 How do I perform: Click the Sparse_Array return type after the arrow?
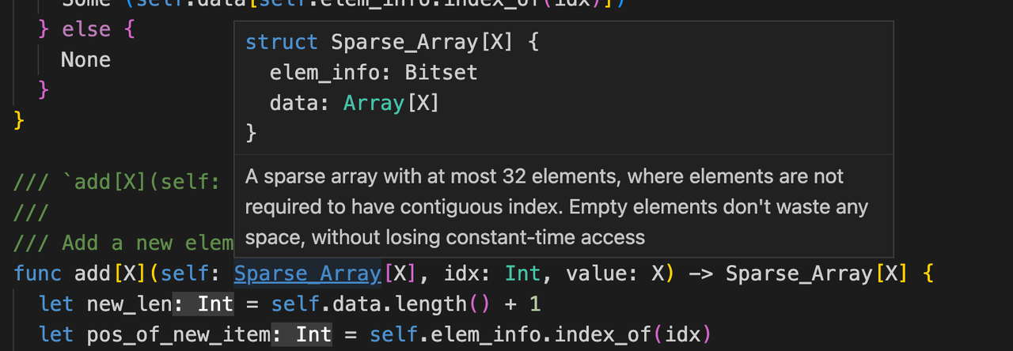pyautogui.click(x=797, y=274)
